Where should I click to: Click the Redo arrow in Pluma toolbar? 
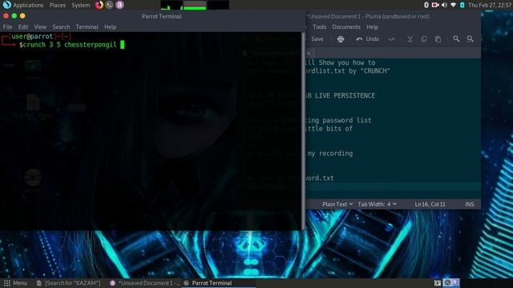pos(391,39)
